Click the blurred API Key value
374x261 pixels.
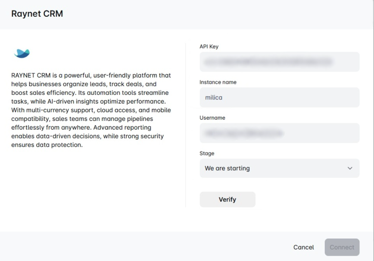266,62
